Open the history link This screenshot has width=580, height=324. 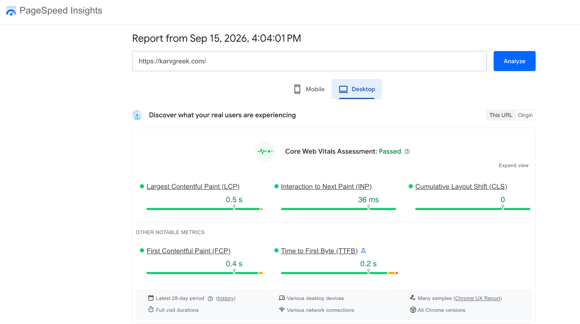tap(226, 298)
